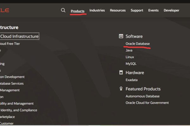Open the Cloud Free Tier link
This screenshot has height=126, width=190.
[x=10, y=44]
